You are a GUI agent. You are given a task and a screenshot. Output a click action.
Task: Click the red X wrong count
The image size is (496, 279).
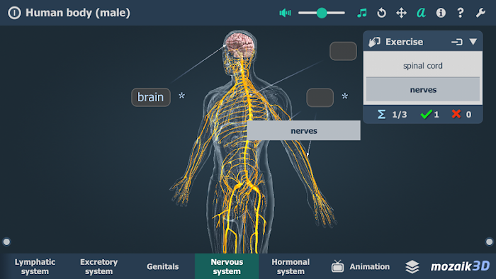point(461,115)
